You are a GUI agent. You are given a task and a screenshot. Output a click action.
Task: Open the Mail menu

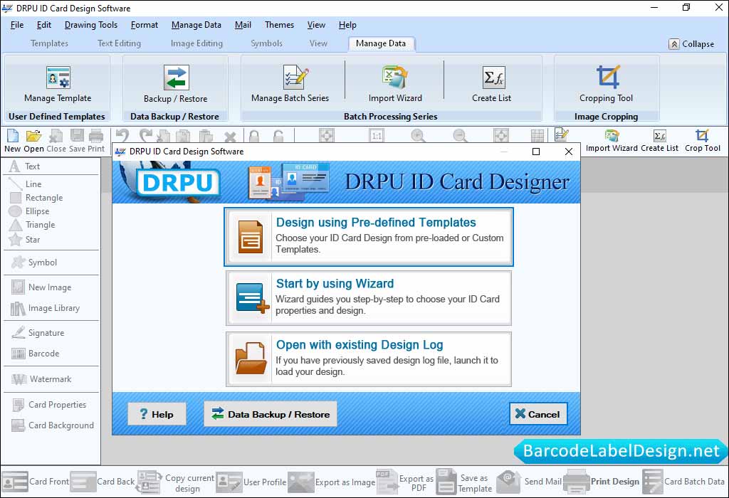(x=243, y=25)
